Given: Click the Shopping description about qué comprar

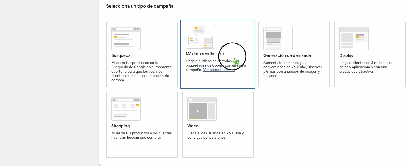Looking at the screenshot, I should [142, 135].
